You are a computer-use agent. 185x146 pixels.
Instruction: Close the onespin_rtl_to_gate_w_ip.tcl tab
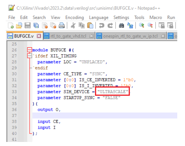click(x=163, y=36)
